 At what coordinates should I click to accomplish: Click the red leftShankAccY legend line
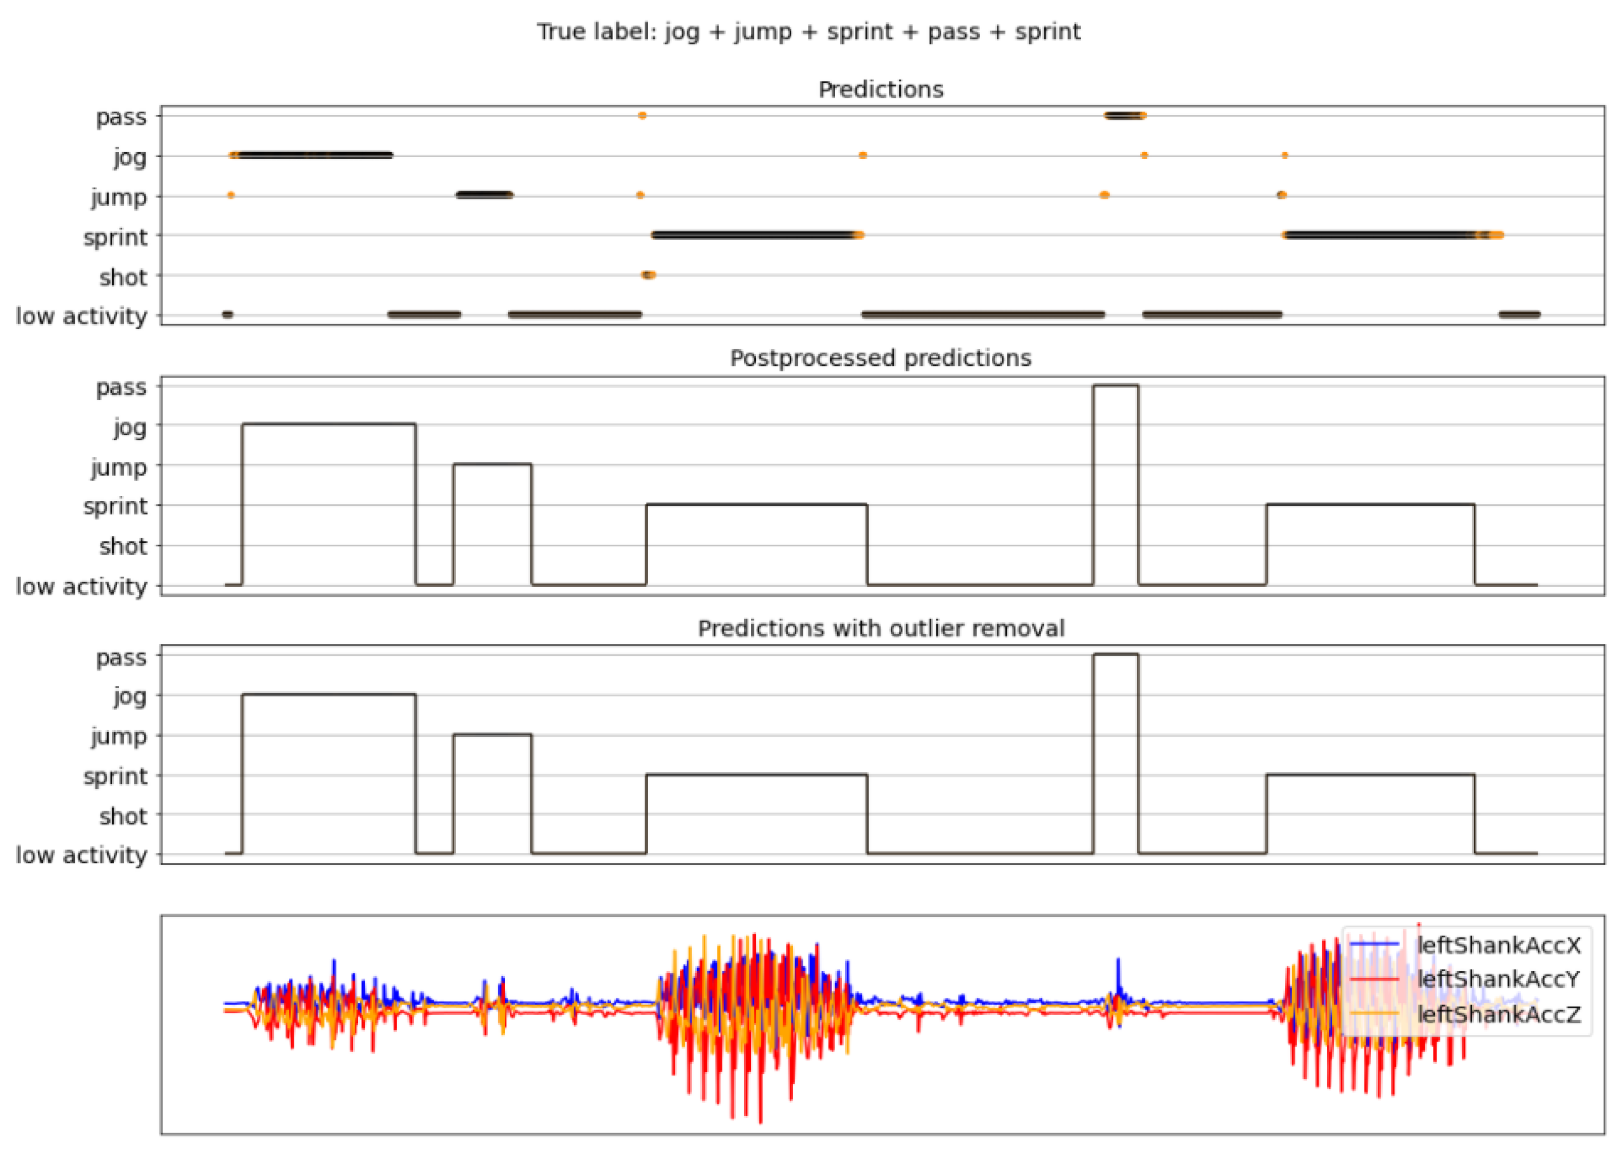point(1374,979)
